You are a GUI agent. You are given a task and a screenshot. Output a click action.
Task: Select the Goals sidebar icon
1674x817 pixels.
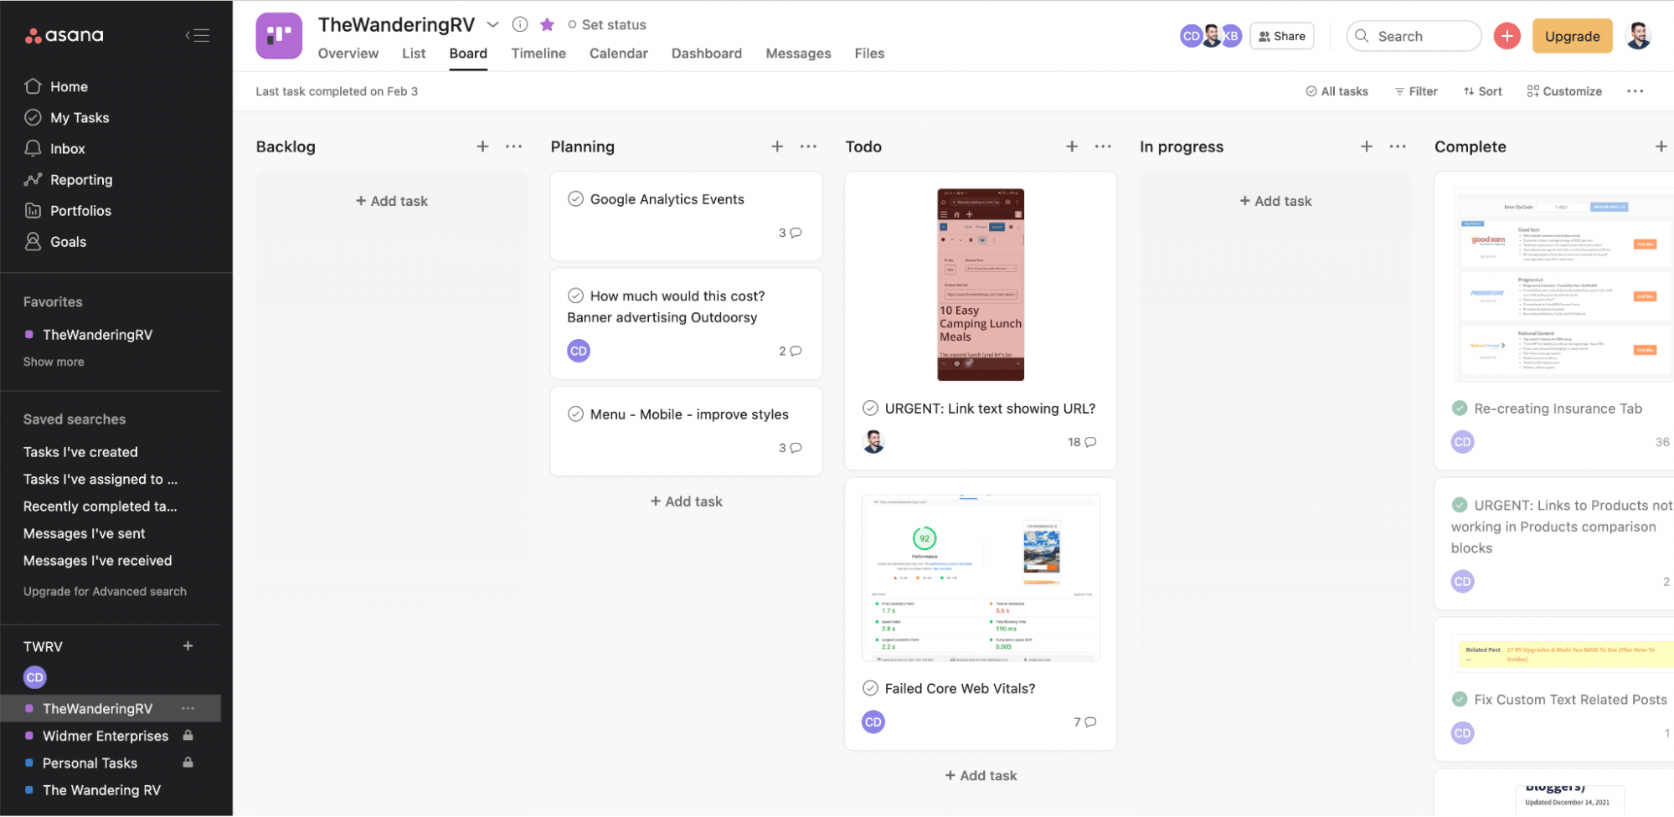coord(33,241)
